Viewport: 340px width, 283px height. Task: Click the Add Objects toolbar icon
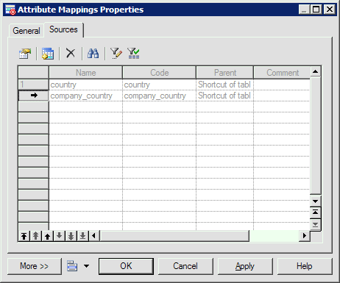point(48,54)
